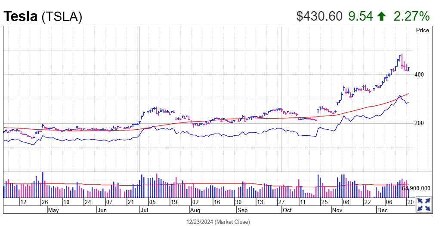Image resolution: width=442 pixels, height=226 pixels.
Task: Click the Sep month label on timeline
Action: [242, 210]
